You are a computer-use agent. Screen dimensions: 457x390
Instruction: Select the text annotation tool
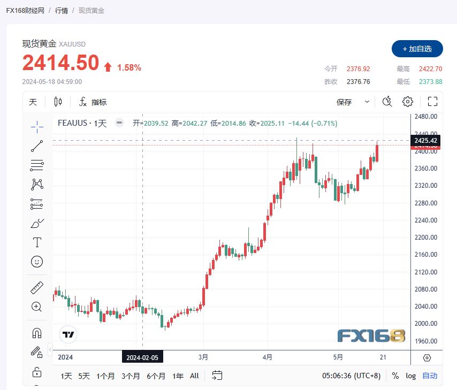coord(36,242)
